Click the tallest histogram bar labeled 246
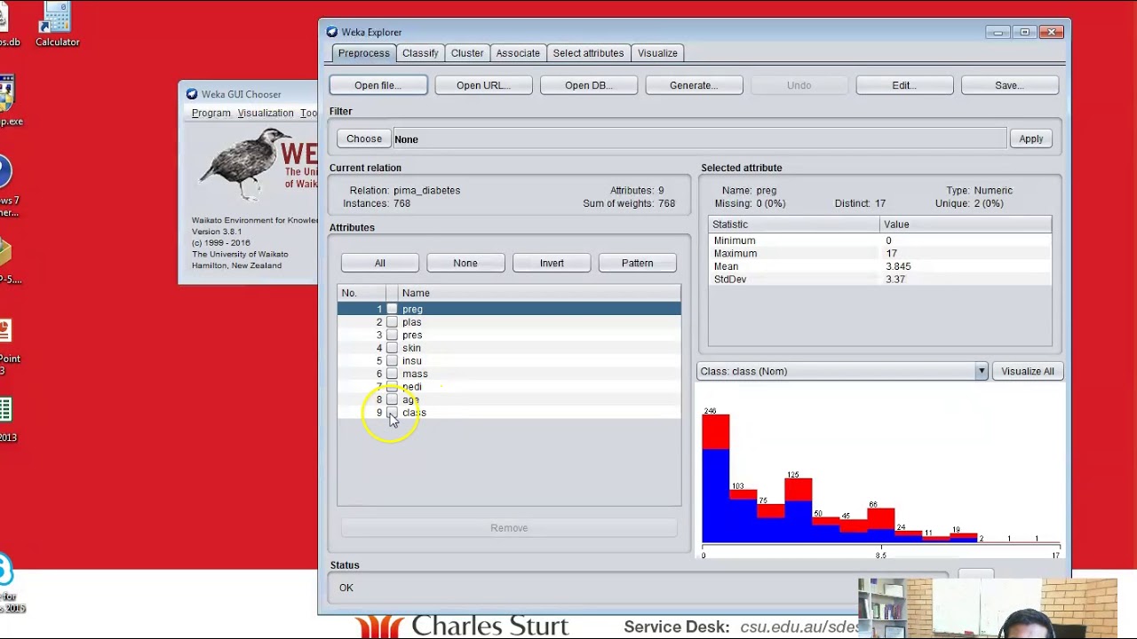1137x639 pixels. pos(715,478)
